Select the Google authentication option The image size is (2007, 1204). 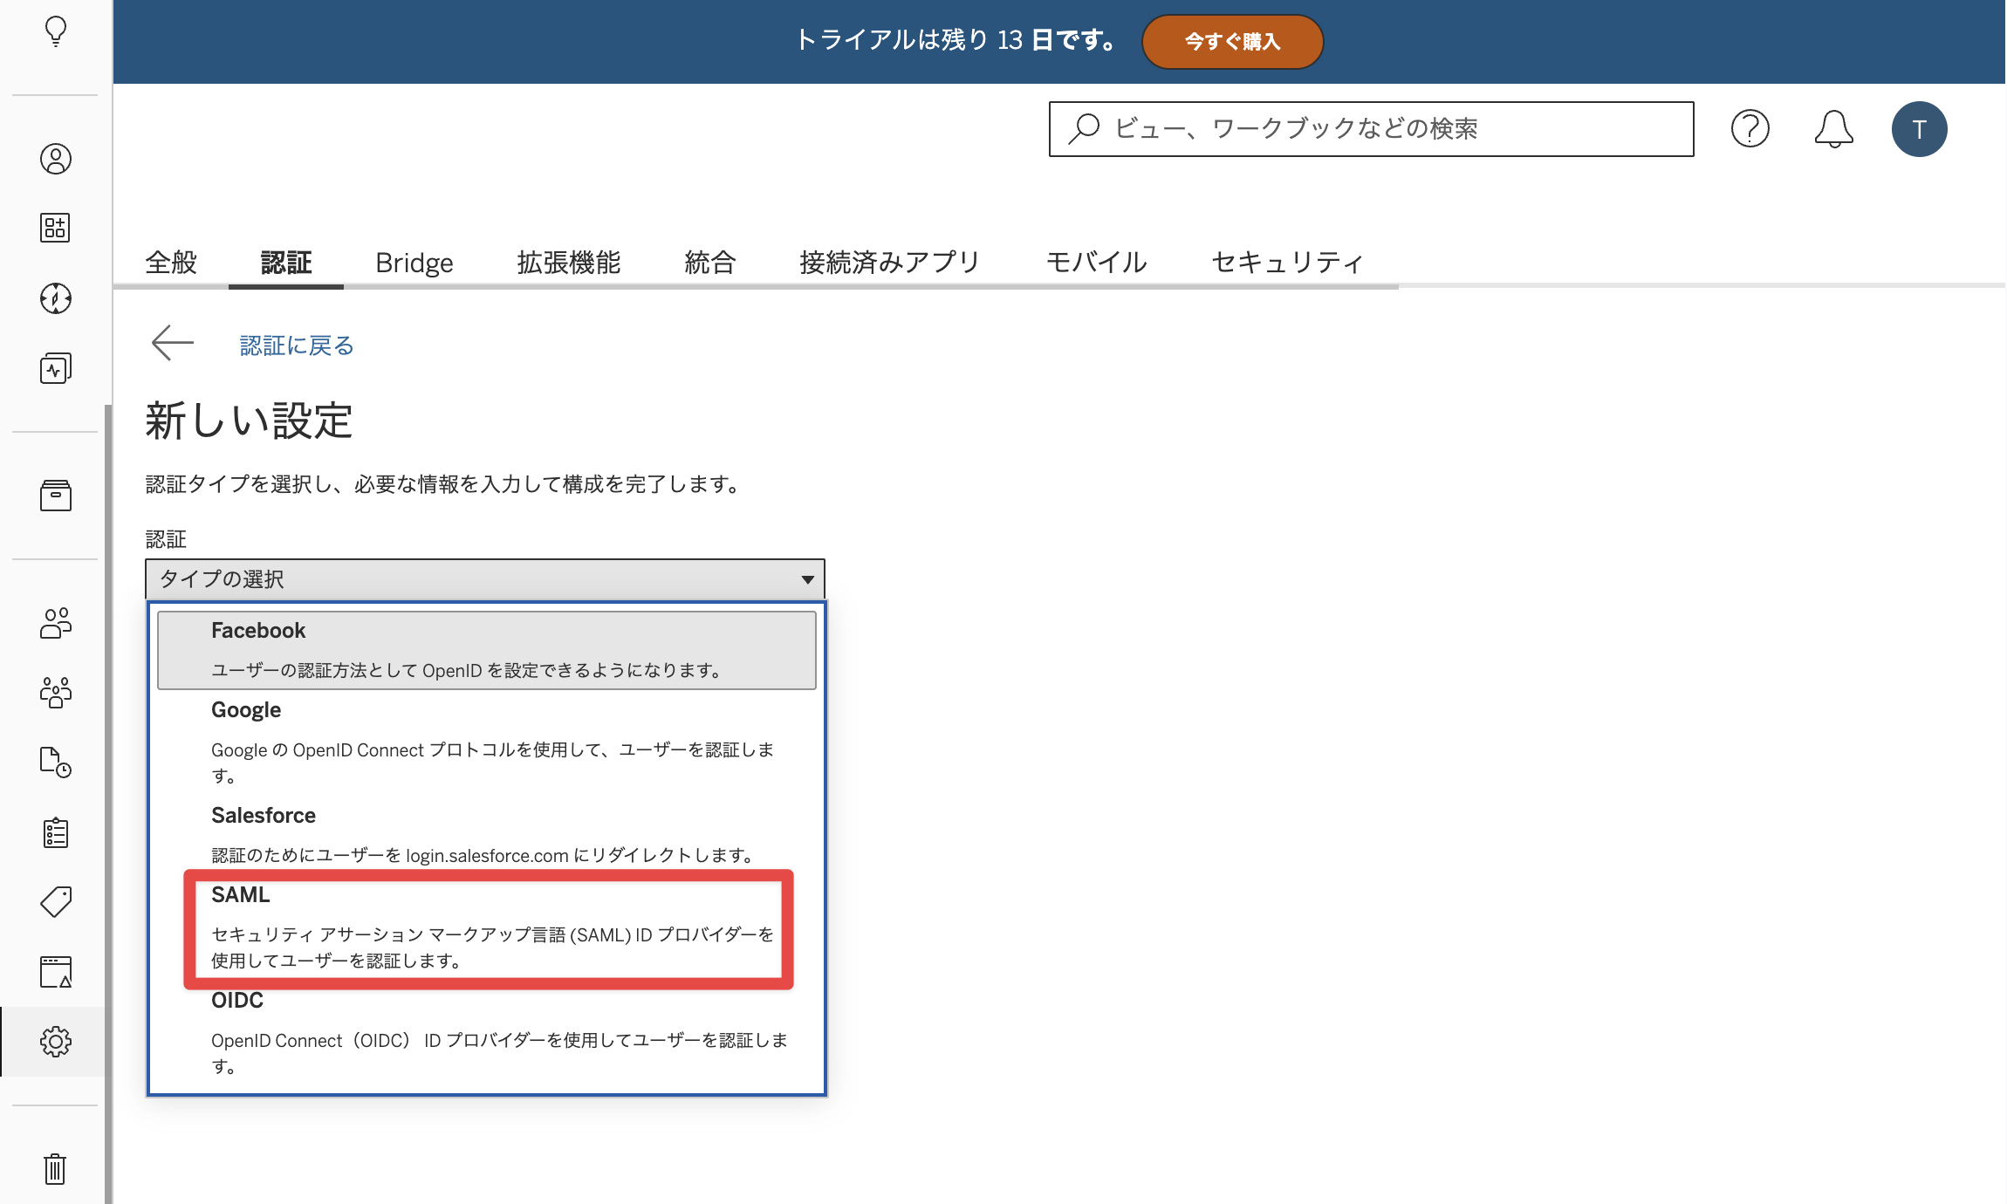487,742
